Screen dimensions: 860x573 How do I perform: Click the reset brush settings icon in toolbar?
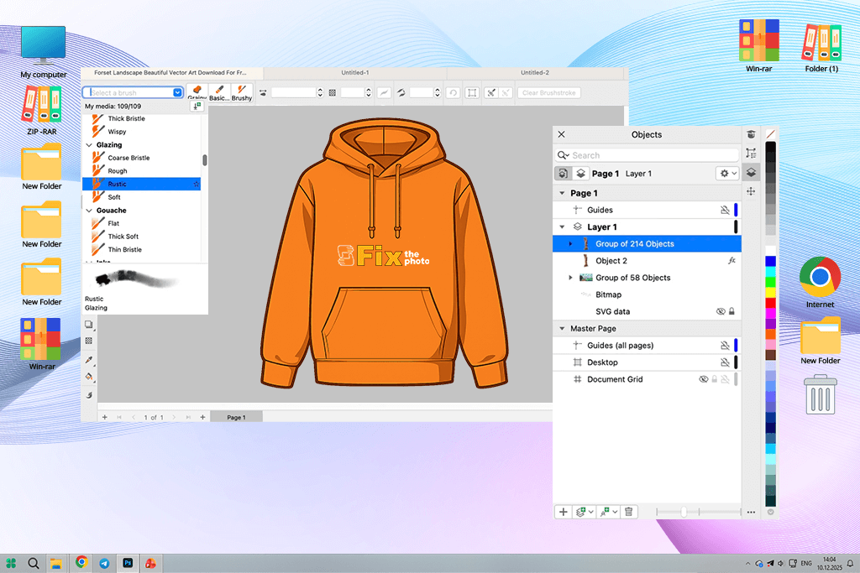click(x=453, y=92)
